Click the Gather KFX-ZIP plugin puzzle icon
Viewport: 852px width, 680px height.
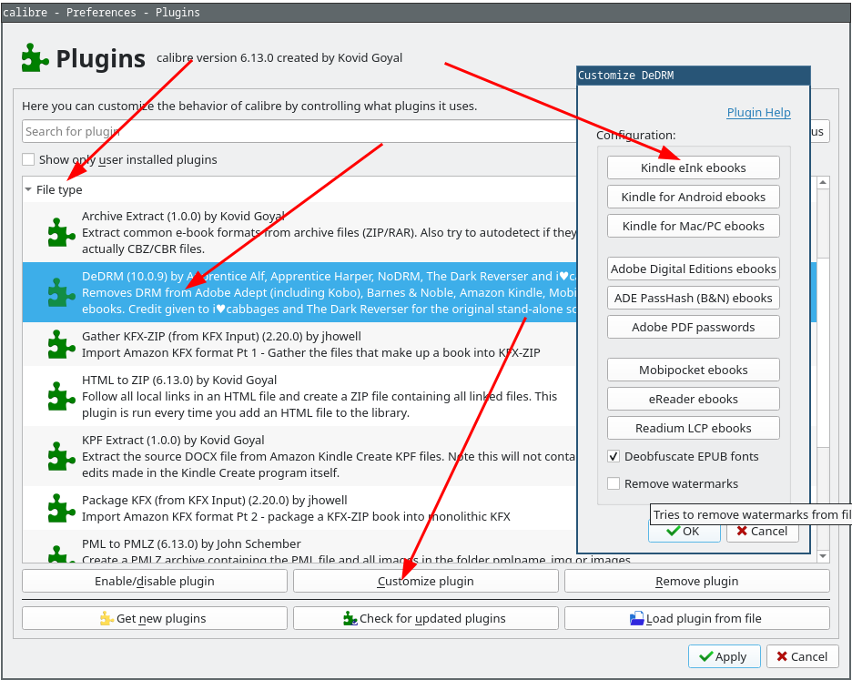[61, 345]
